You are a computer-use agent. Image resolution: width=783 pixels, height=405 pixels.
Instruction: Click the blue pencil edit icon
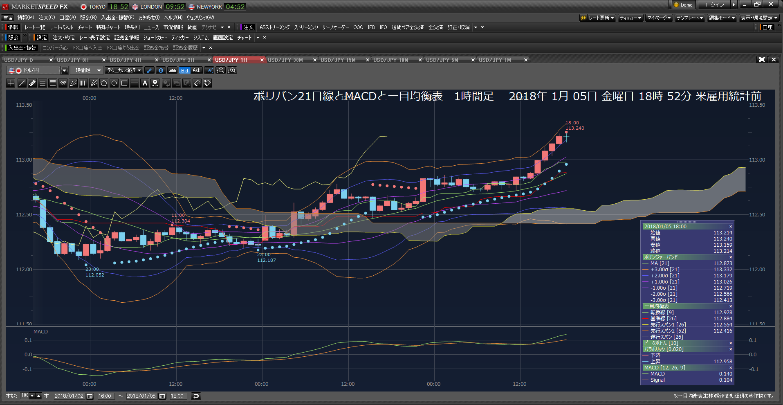150,70
